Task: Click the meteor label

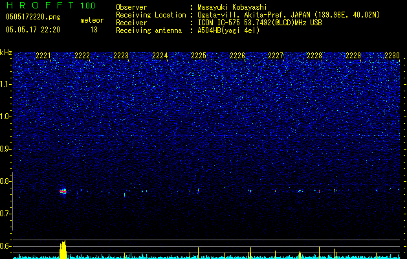Action: coord(92,20)
